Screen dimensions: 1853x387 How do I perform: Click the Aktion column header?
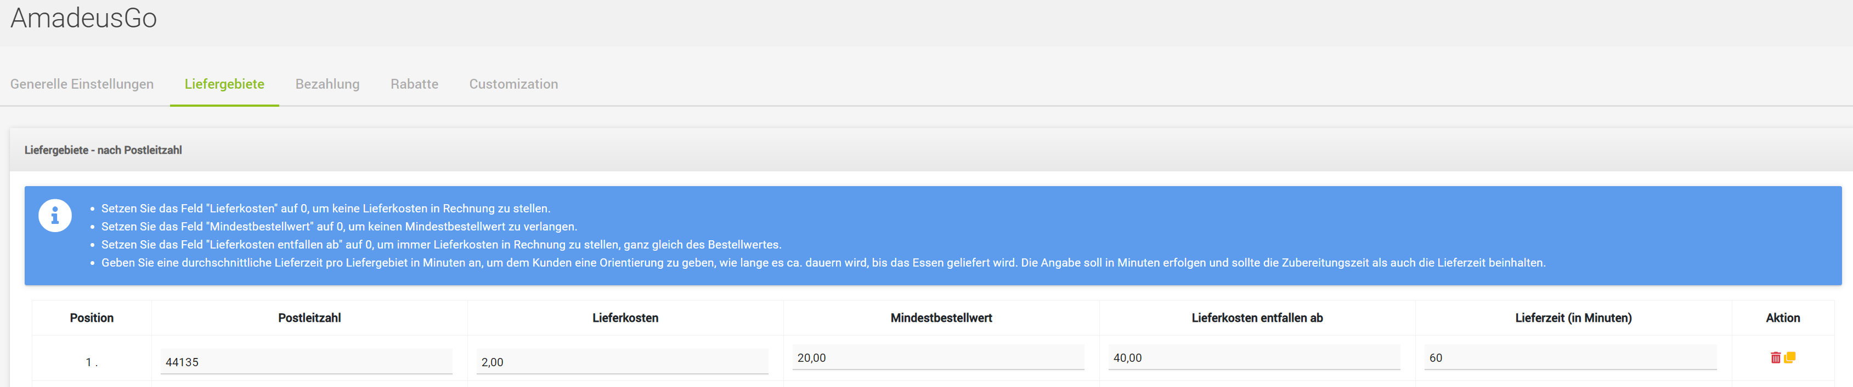click(1782, 318)
